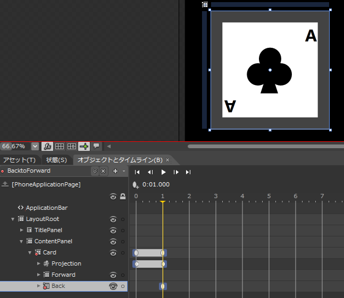Select the ApplicationBar item
This screenshot has width=344, height=298.
pyautogui.click(x=46, y=208)
